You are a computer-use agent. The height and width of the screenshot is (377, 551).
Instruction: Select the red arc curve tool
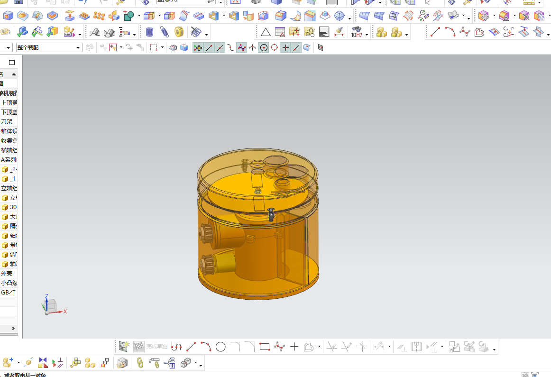coord(450,32)
